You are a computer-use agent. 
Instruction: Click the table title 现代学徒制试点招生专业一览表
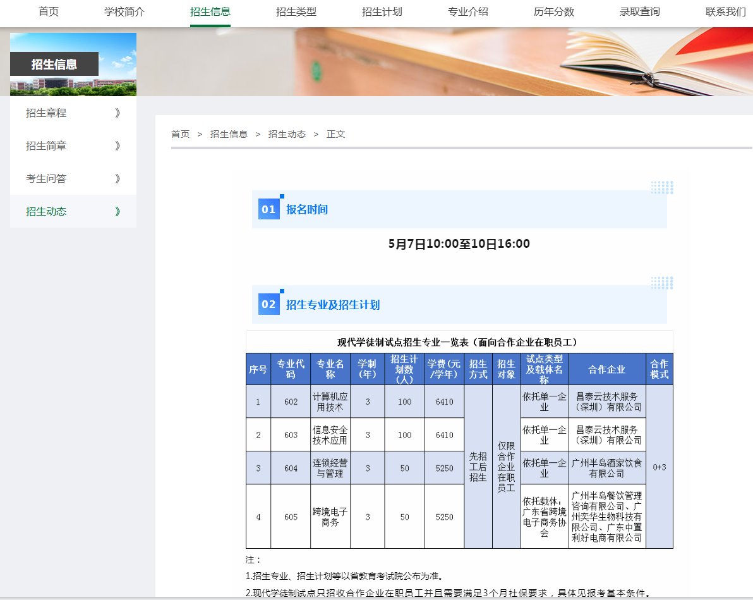click(x=457, y=342)
